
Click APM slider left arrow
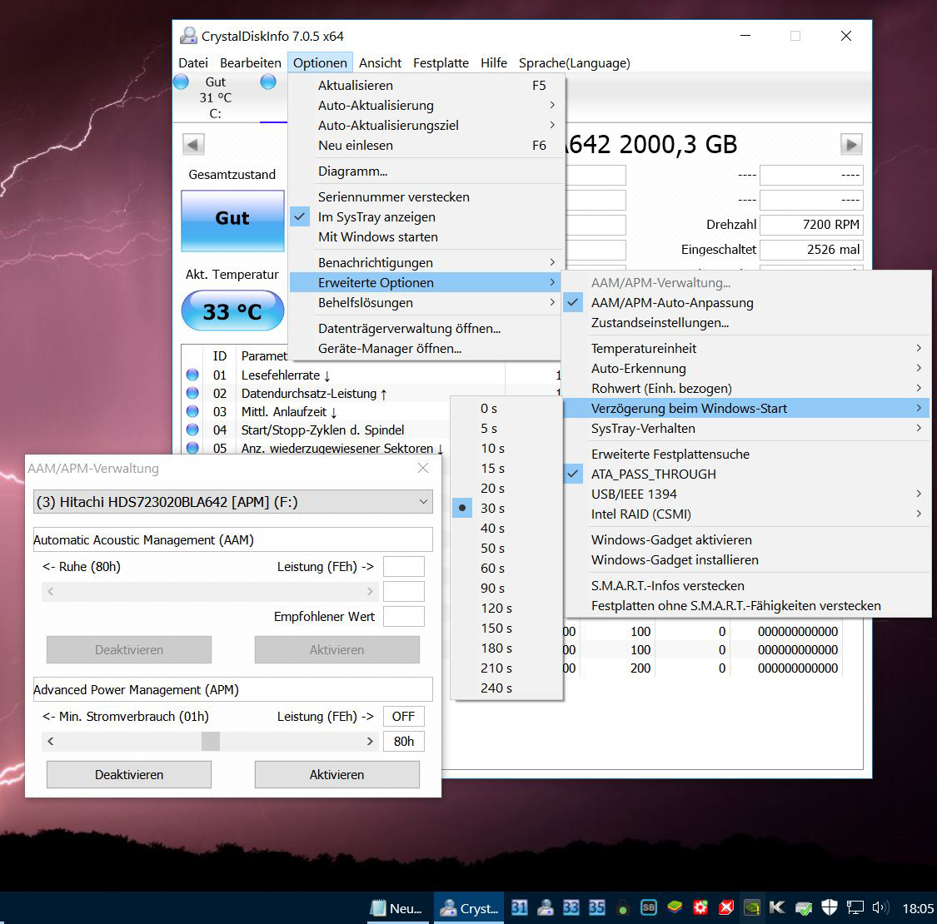pyautogui.click(x=51, y=741)
